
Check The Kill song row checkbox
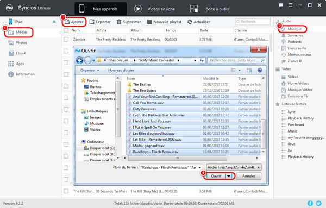click(66, 191)
